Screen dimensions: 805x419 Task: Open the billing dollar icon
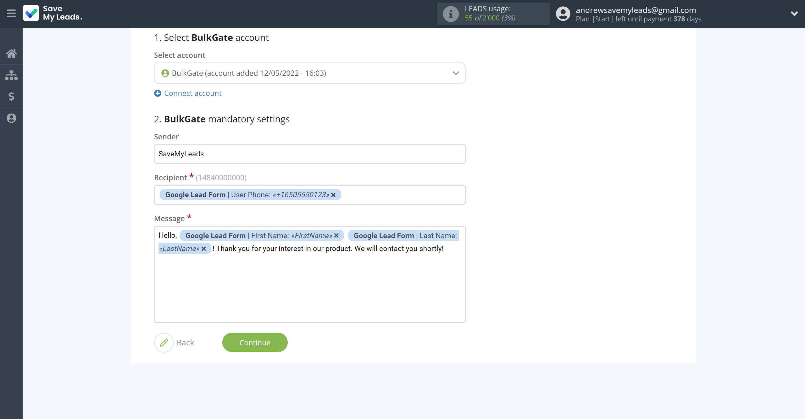11,97
